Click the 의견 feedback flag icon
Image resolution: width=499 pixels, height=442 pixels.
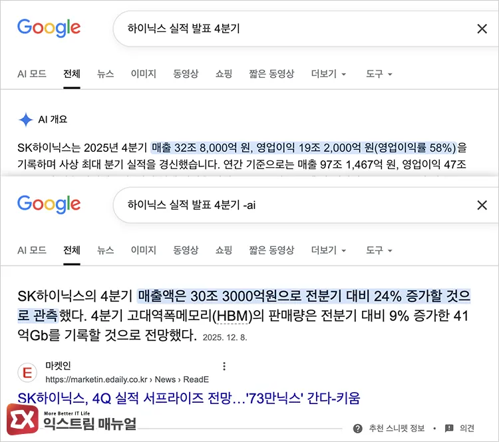(449, 428)
